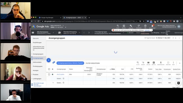
Task: Open the Standard Shopping dropdown
Action: [x=79, y=33]
